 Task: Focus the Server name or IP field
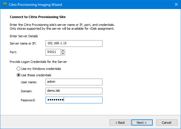[74, 44]
